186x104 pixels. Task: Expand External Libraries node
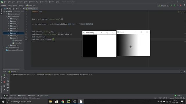[4, 48]
